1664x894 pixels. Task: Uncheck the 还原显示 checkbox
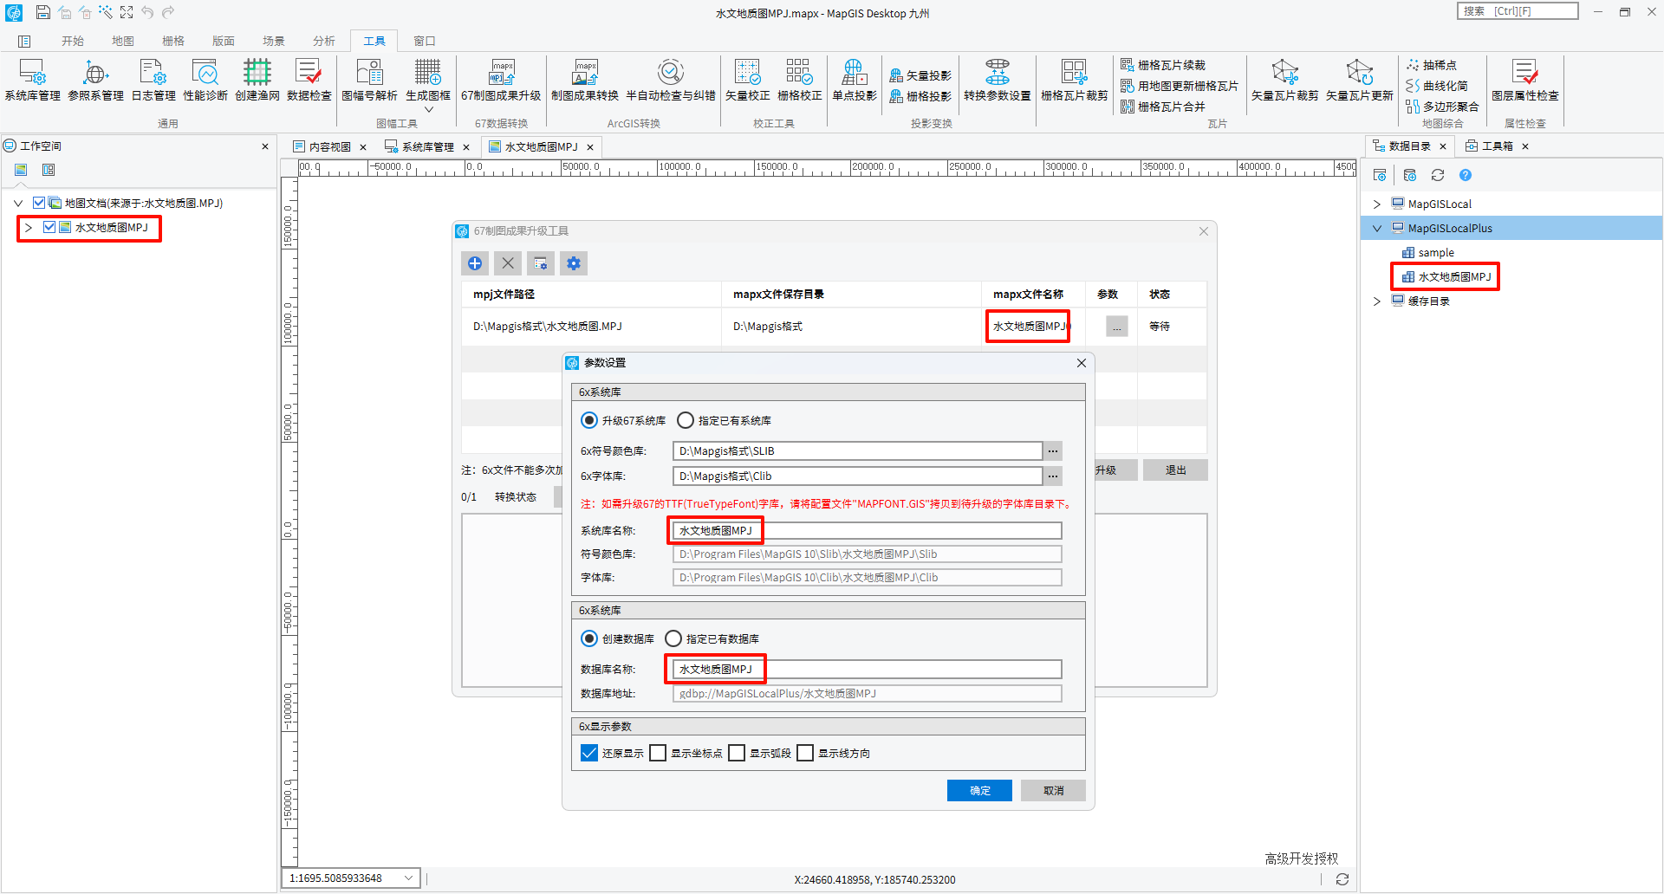pyautogui.click(x=589, y=754)
